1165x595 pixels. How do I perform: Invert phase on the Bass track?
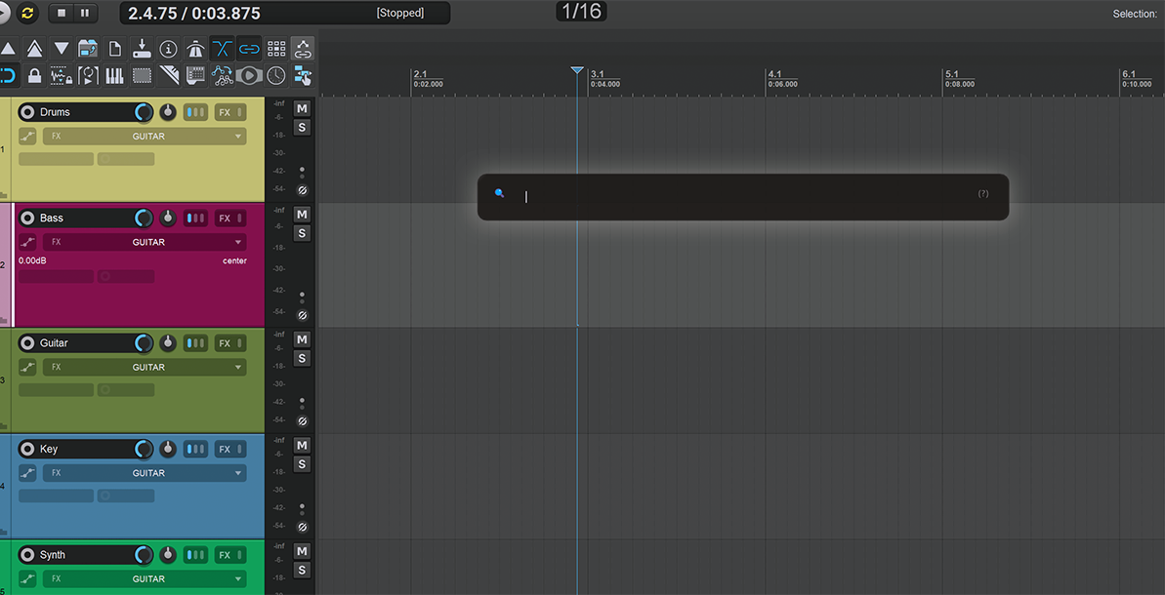click(302, 315)
